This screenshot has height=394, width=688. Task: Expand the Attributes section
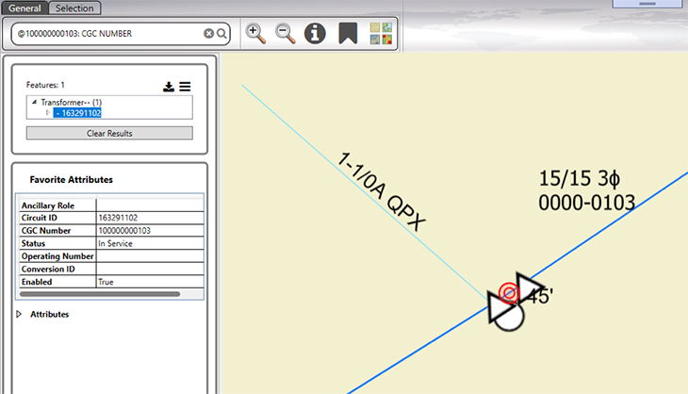tap(19, 314)
